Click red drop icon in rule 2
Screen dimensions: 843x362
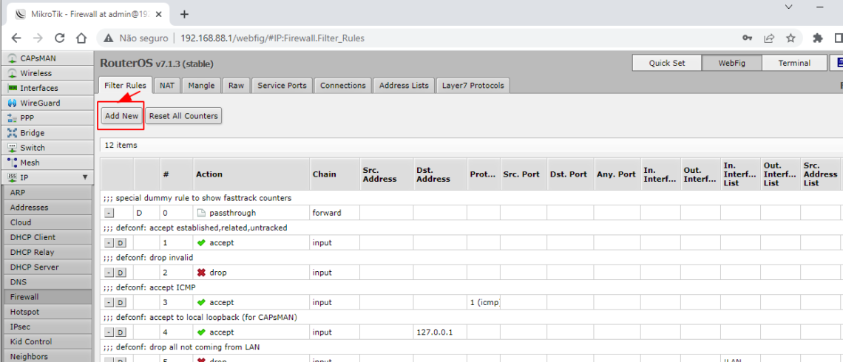click(202, 273)
